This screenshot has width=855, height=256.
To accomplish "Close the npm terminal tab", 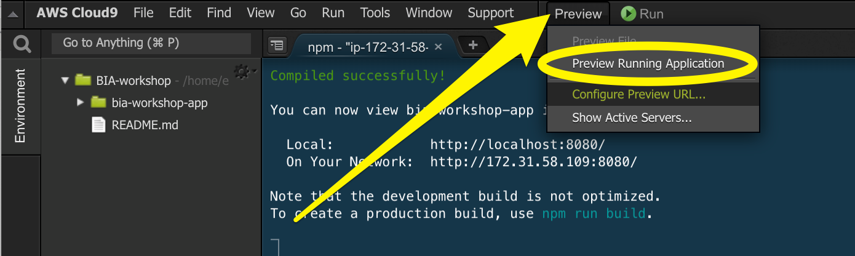I will click(x=438, y=47).
